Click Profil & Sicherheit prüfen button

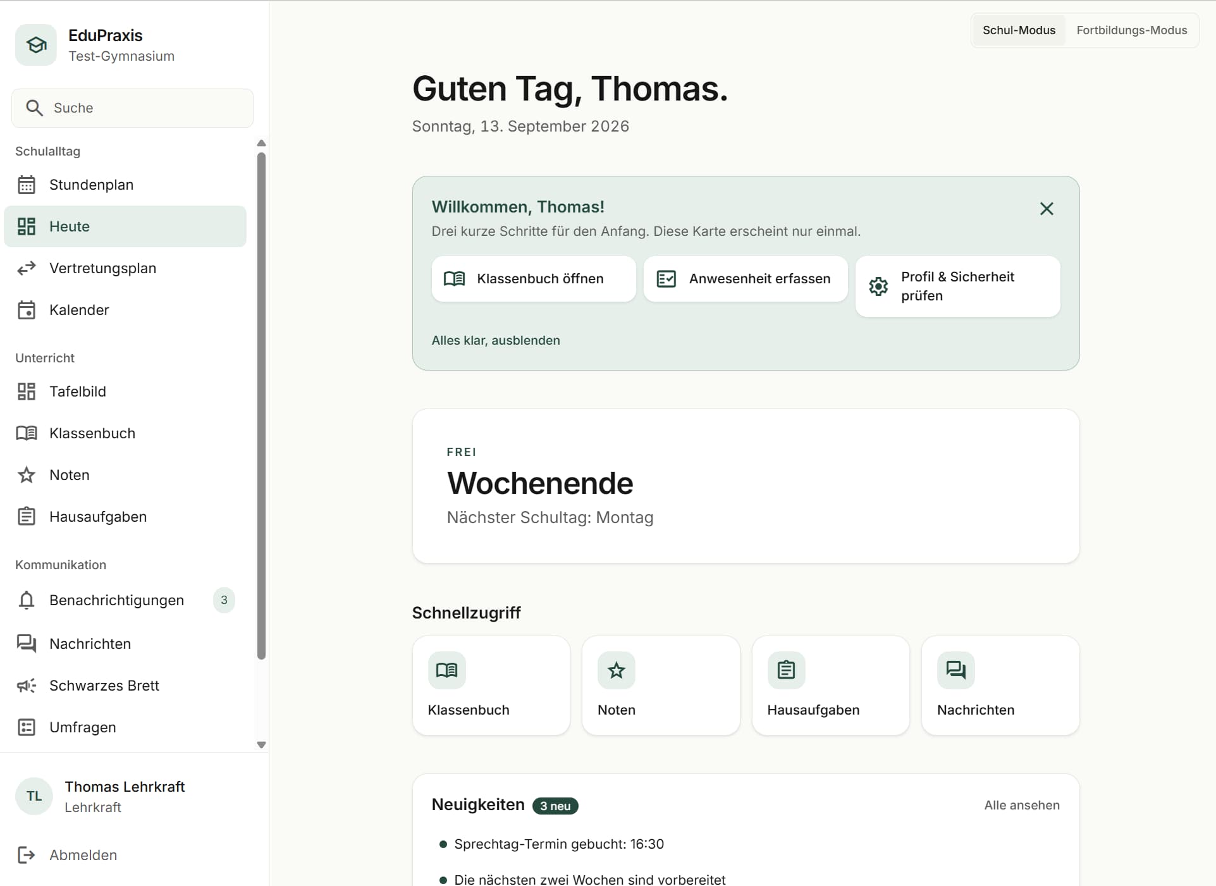[957, 286]
